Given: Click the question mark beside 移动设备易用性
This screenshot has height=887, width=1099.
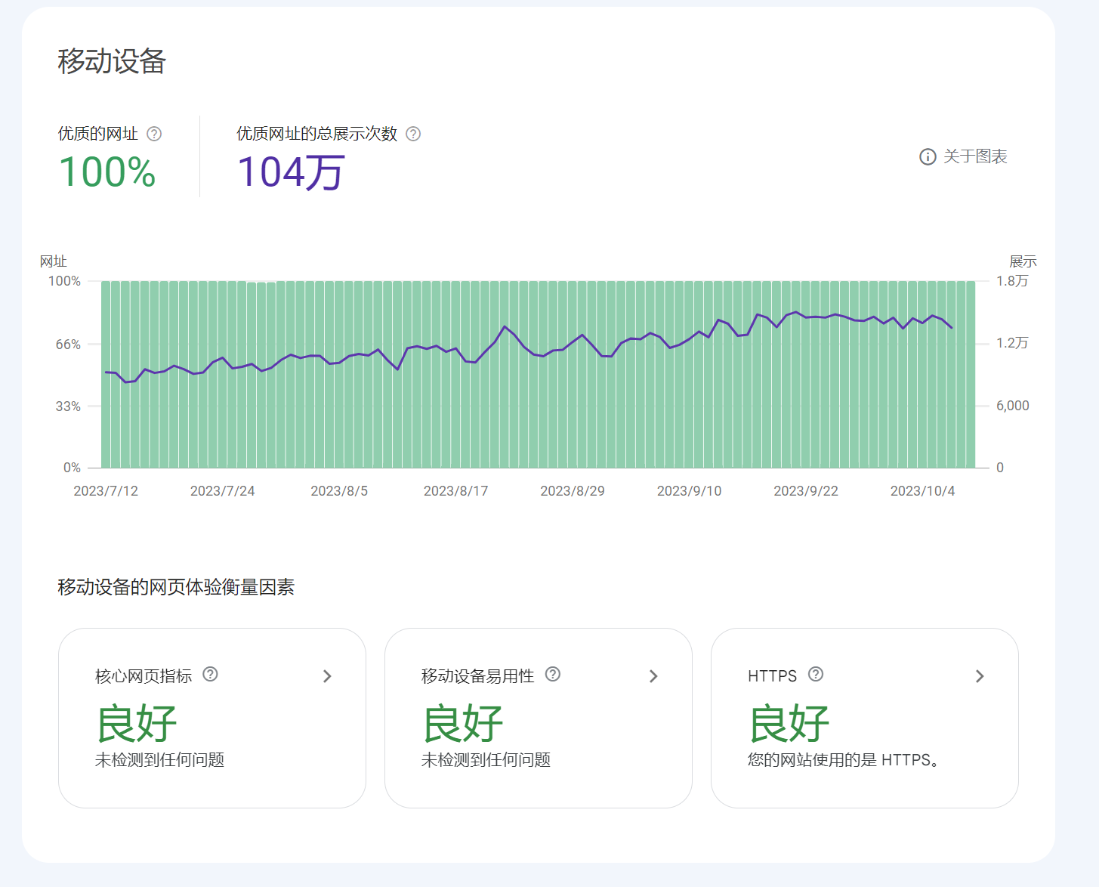Looking at the screenshot, I should click(x=554, y=675).
